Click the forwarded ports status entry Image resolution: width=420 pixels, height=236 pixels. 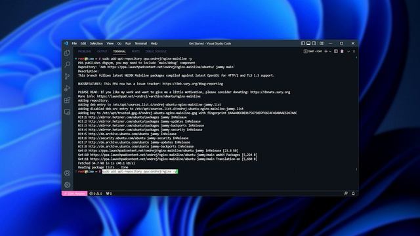click(x=109, y=193)
